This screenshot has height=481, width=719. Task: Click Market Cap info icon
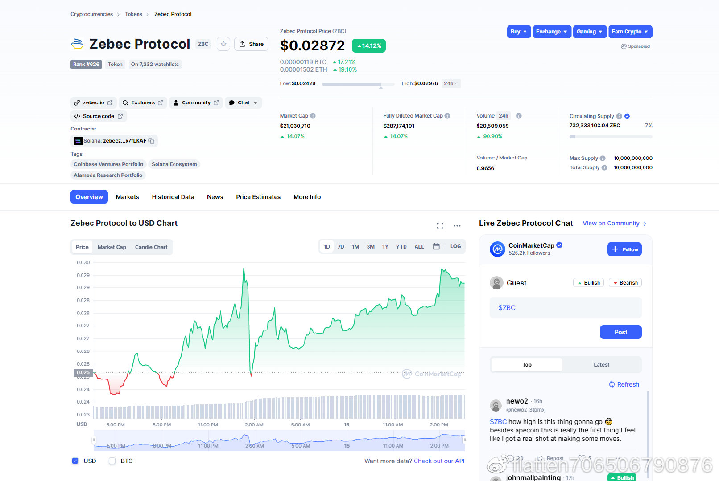click(313, 116)
